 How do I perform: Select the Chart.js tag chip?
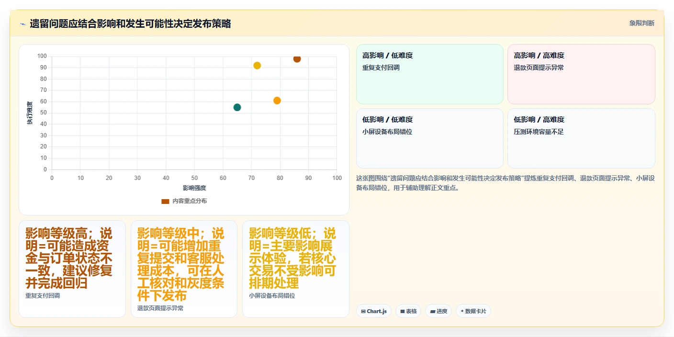click(x=373, y=311)
